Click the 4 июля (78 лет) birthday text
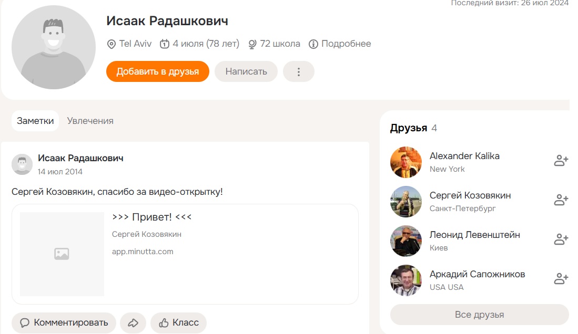Screen dimensions: 578x334 (206, 44)
